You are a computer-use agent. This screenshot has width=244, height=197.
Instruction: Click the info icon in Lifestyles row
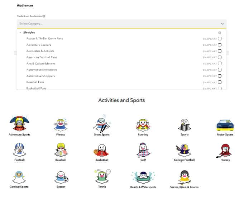pos(220,33)
